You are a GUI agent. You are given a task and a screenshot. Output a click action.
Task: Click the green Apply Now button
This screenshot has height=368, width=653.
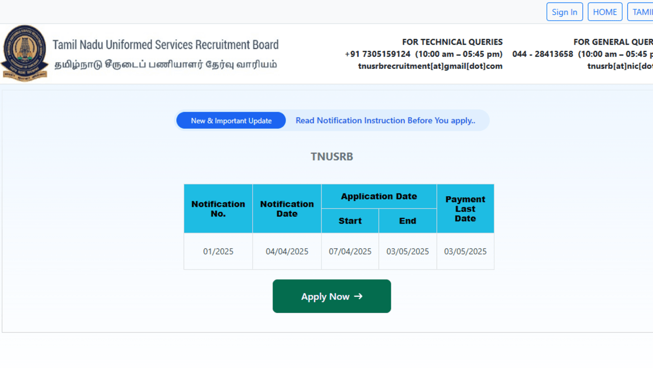[x=331, y=296]
